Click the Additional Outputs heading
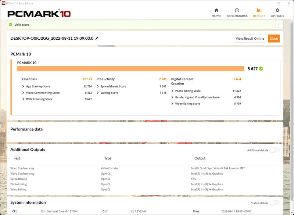This screenshot has width=294, height=215. [28, 150]
